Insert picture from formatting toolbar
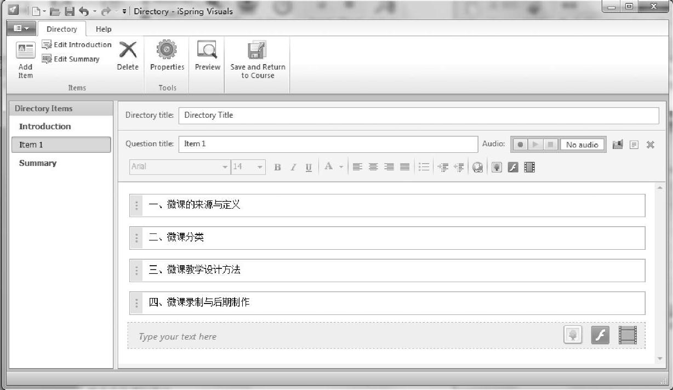Viewport: 673px width, 390px height. (497, 167)
